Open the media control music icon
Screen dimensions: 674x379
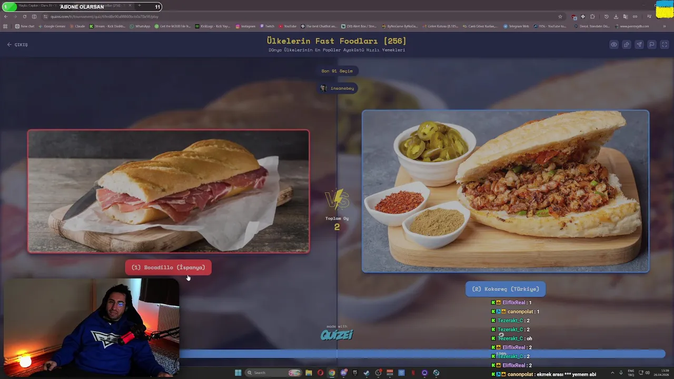click(649, 16)
